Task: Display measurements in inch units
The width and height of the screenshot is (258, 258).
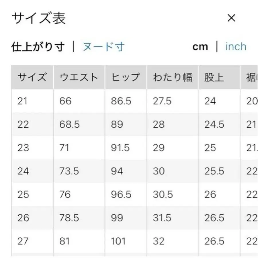Action: pos(236,46)
